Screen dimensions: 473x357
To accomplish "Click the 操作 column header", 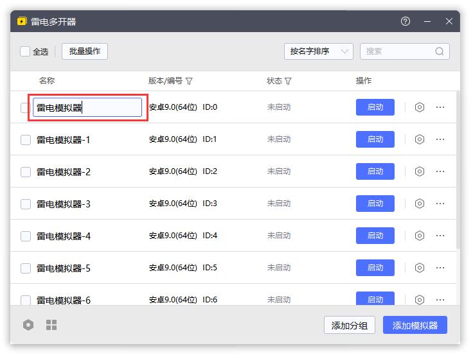I will pos(364,81).
